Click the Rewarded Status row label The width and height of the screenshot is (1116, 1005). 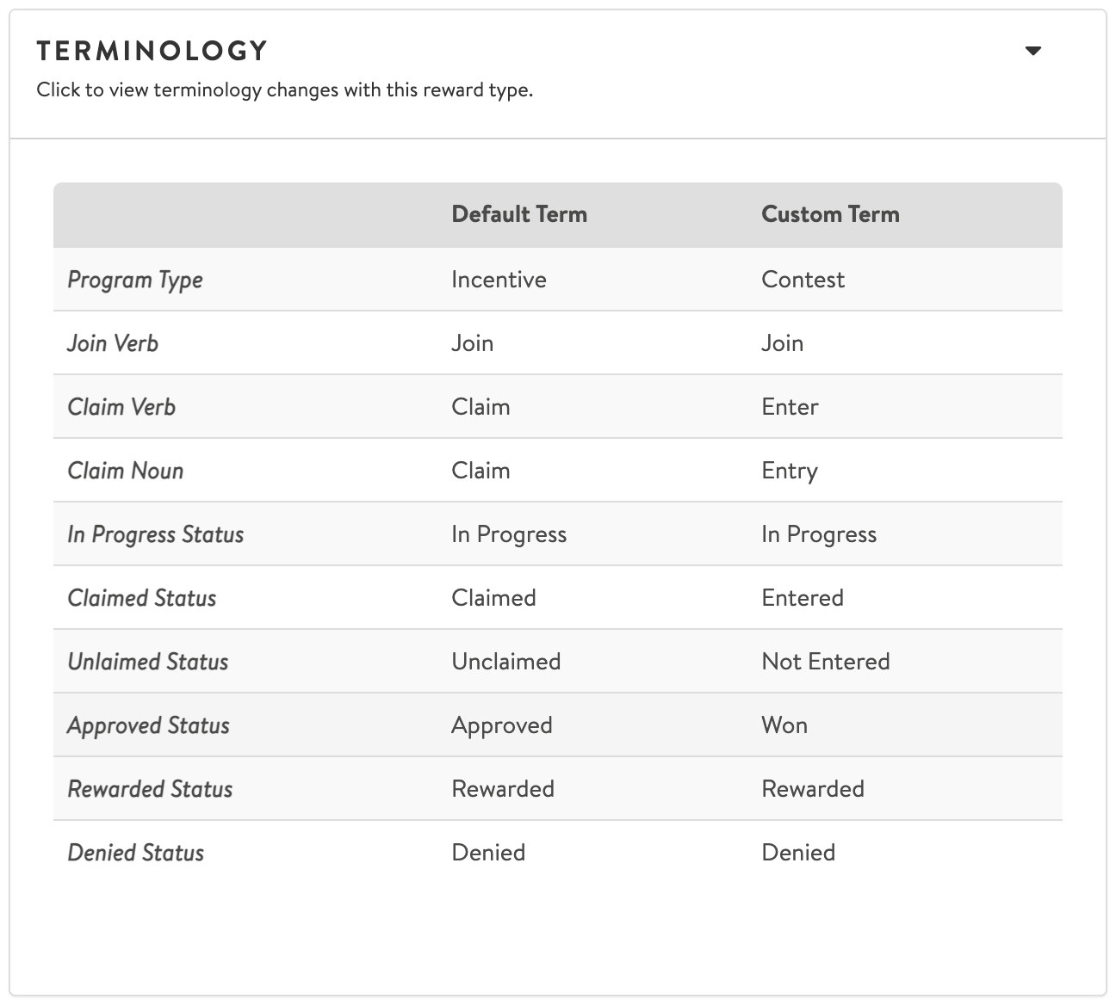tap(150, 788)
